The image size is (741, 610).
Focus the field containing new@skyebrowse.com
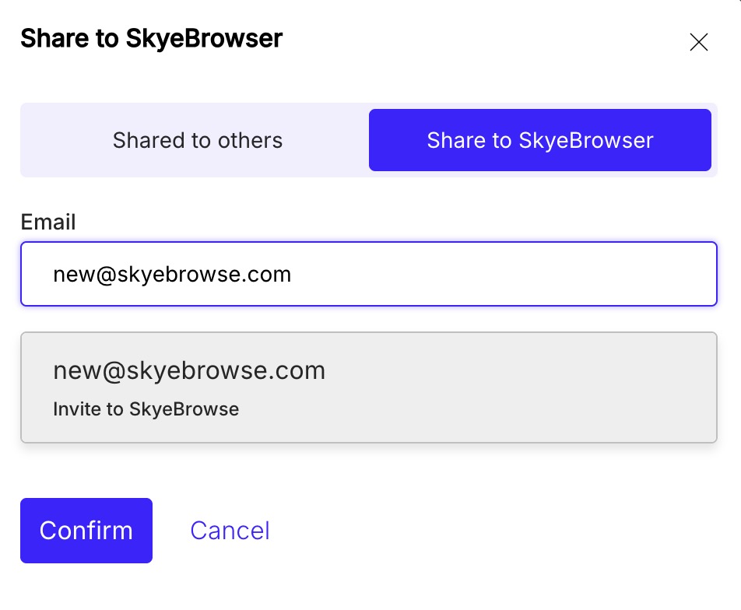click(x=368, y=274)
